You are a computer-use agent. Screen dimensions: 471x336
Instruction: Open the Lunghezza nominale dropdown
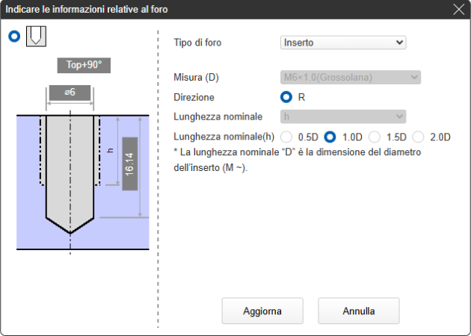(x=342, y=116)
